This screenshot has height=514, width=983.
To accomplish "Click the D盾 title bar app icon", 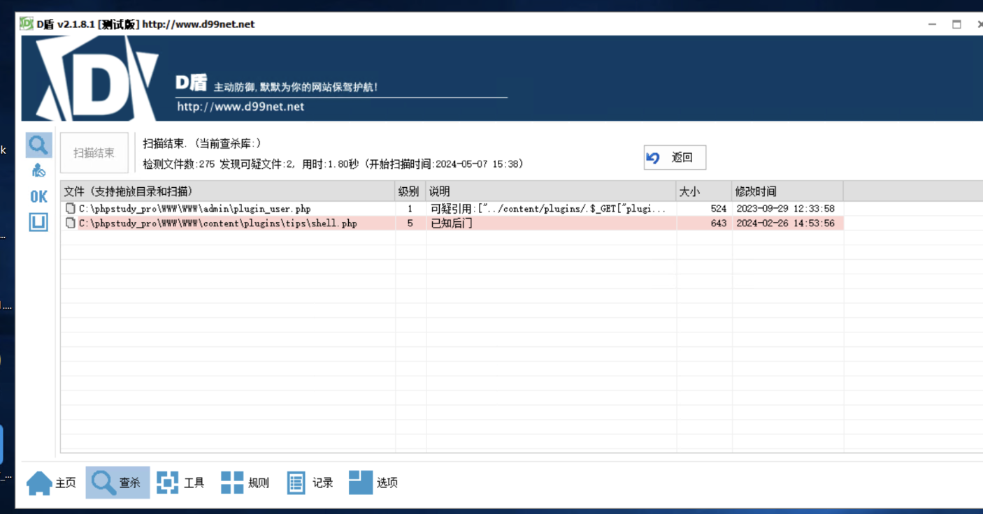I will pyautogui.click(x=27, y=24).
